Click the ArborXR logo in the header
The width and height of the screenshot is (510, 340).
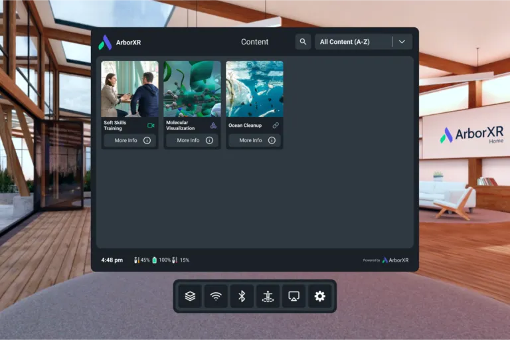(x=120, y=42)
